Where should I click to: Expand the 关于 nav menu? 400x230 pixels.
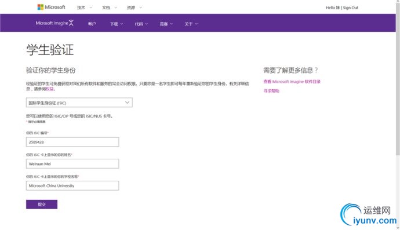[x=191, y=24]
